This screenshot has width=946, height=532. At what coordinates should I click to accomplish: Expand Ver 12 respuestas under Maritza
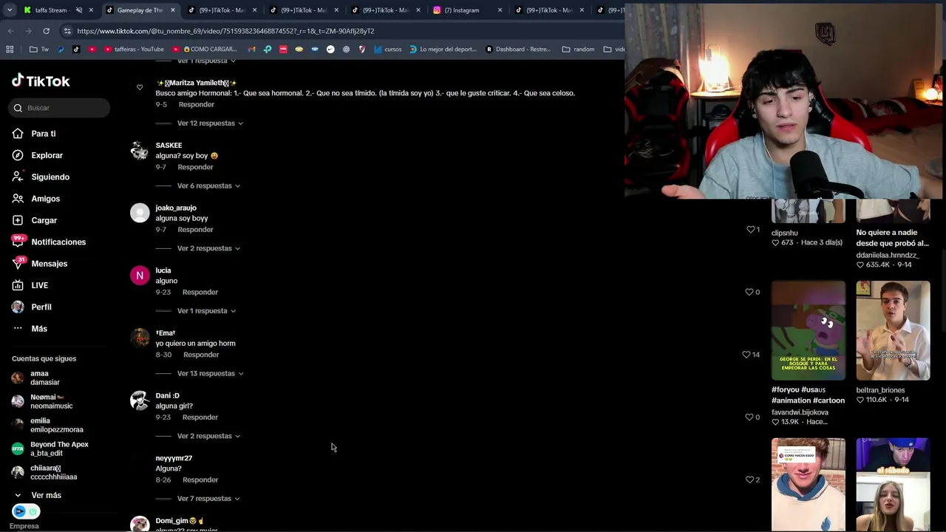[x=210, y=123]
